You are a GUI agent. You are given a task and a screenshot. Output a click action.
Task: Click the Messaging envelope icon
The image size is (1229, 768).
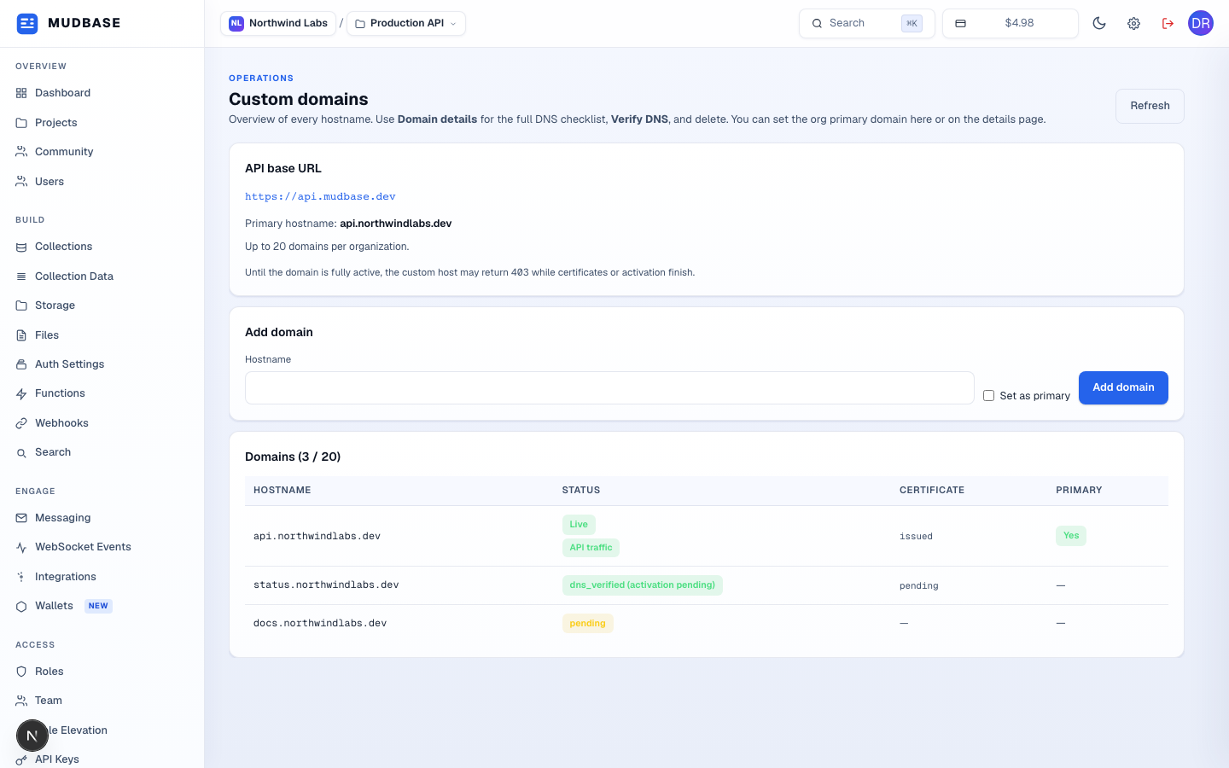(21, 518)
